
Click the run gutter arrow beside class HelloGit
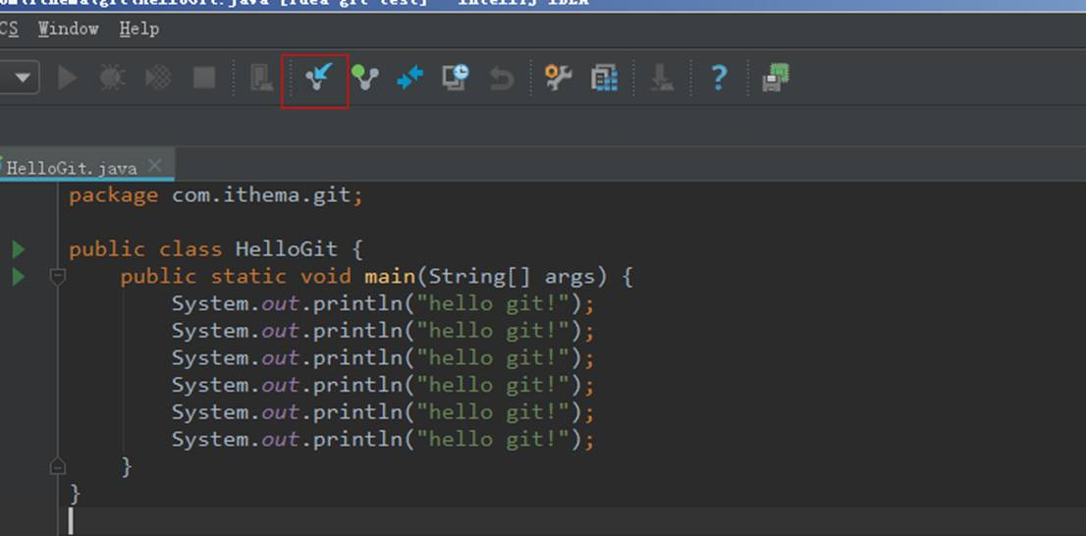click(18, 249)
